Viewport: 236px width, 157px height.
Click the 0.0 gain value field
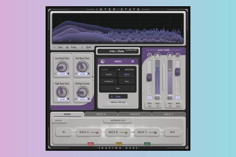(x=149, y=98)
